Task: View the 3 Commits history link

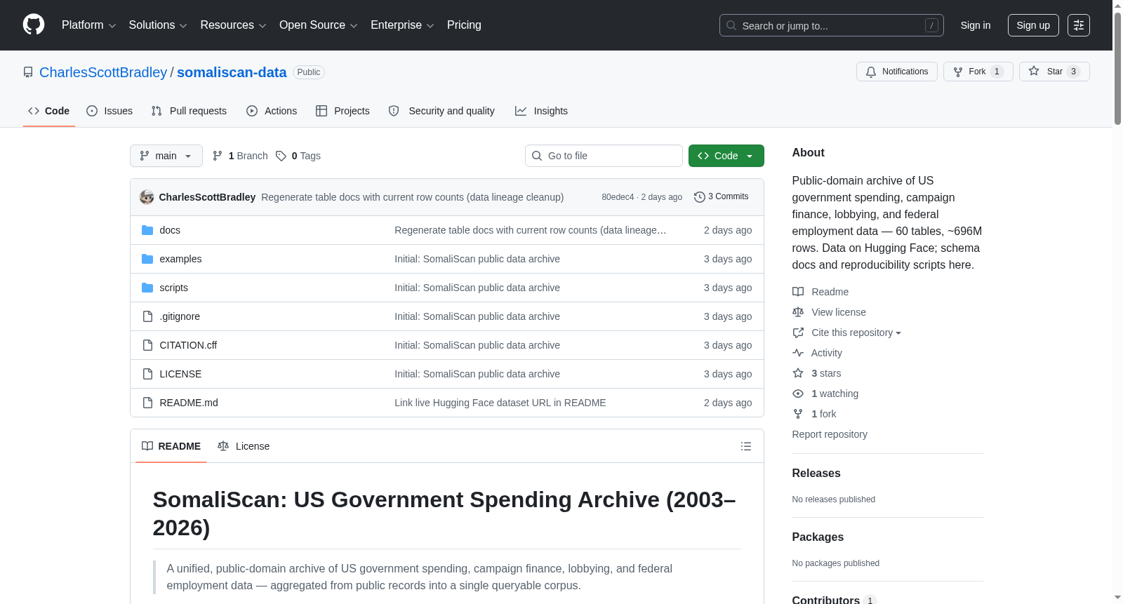Action: pyautogui.click(x=722, y=197)
